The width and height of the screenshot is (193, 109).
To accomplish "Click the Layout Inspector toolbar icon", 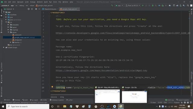I will 174,5.
